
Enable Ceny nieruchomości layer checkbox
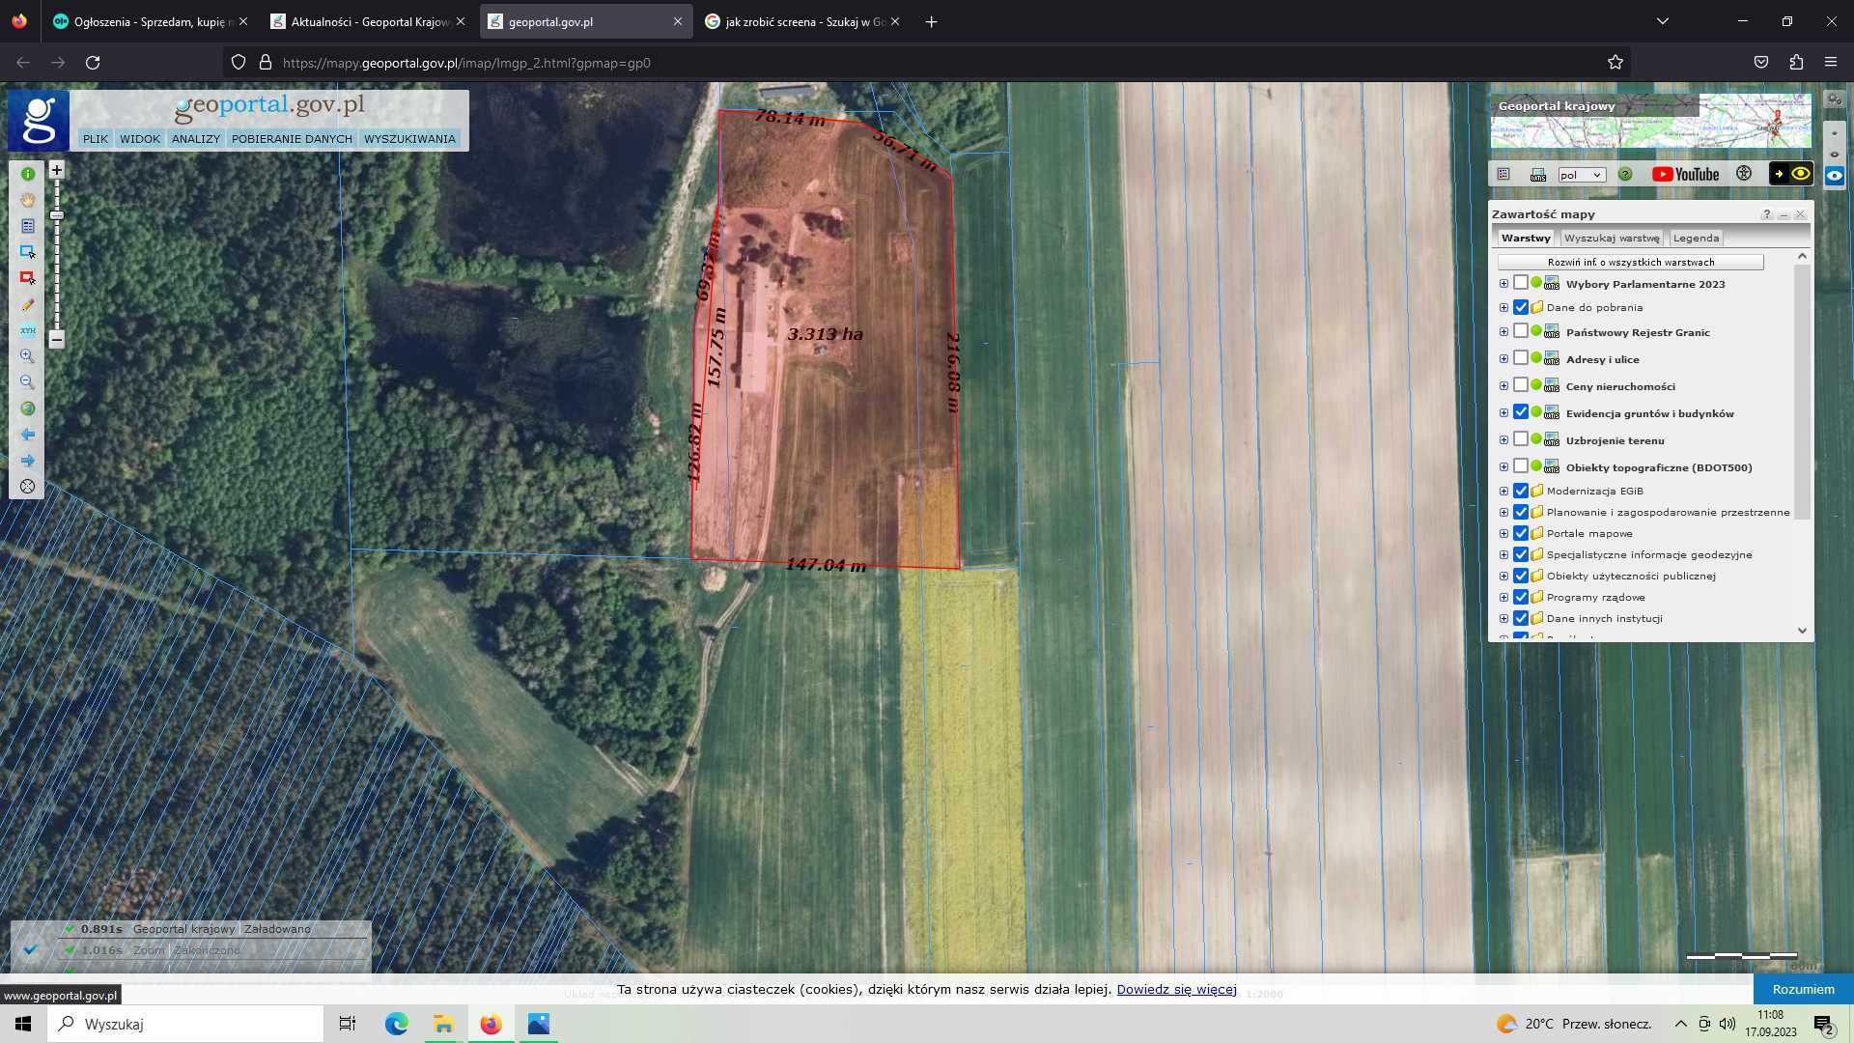[1521, 385]
